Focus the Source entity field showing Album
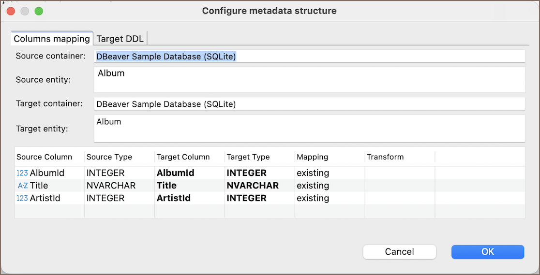 point(309,79)
